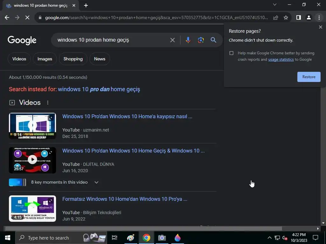Click the forward navigation arrow
Image resolution: width=326 pixels, height=244 pixels.
(x=17, y=18)
